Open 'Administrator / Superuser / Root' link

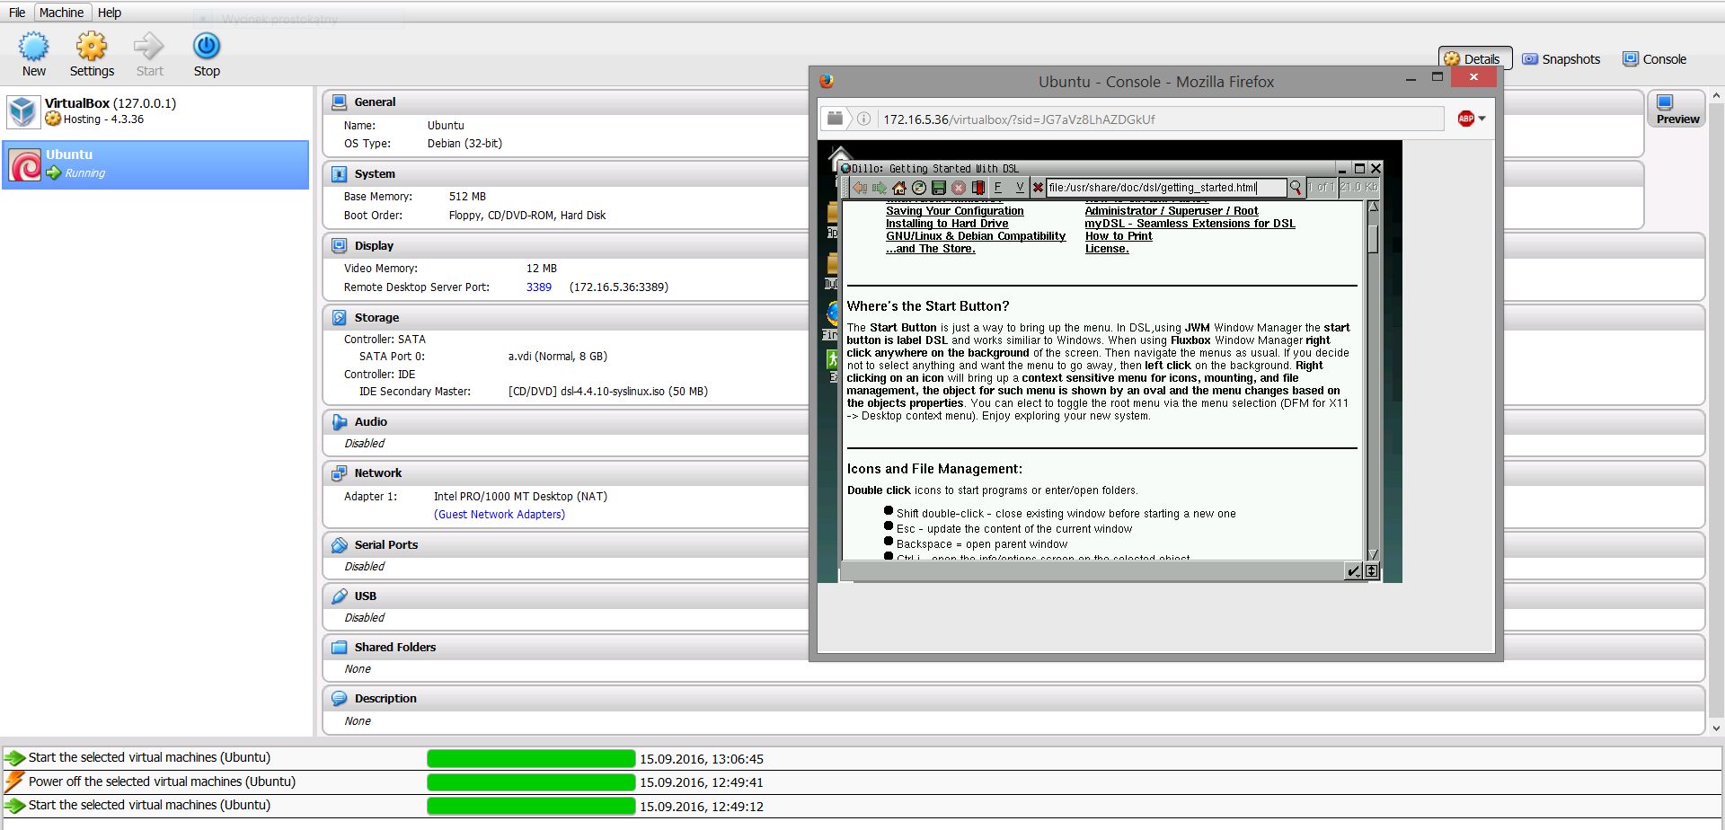click(1172, 211)
